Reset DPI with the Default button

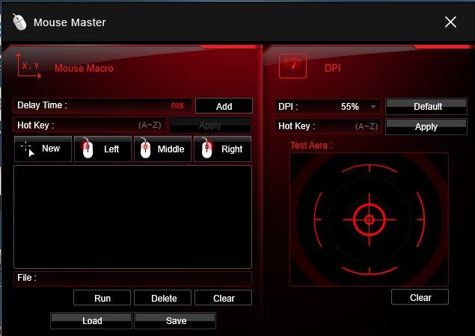tap(426, 107)
